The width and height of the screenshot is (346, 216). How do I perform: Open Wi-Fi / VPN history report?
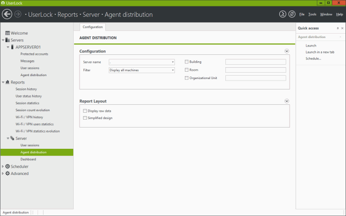[x=29, y=117]
